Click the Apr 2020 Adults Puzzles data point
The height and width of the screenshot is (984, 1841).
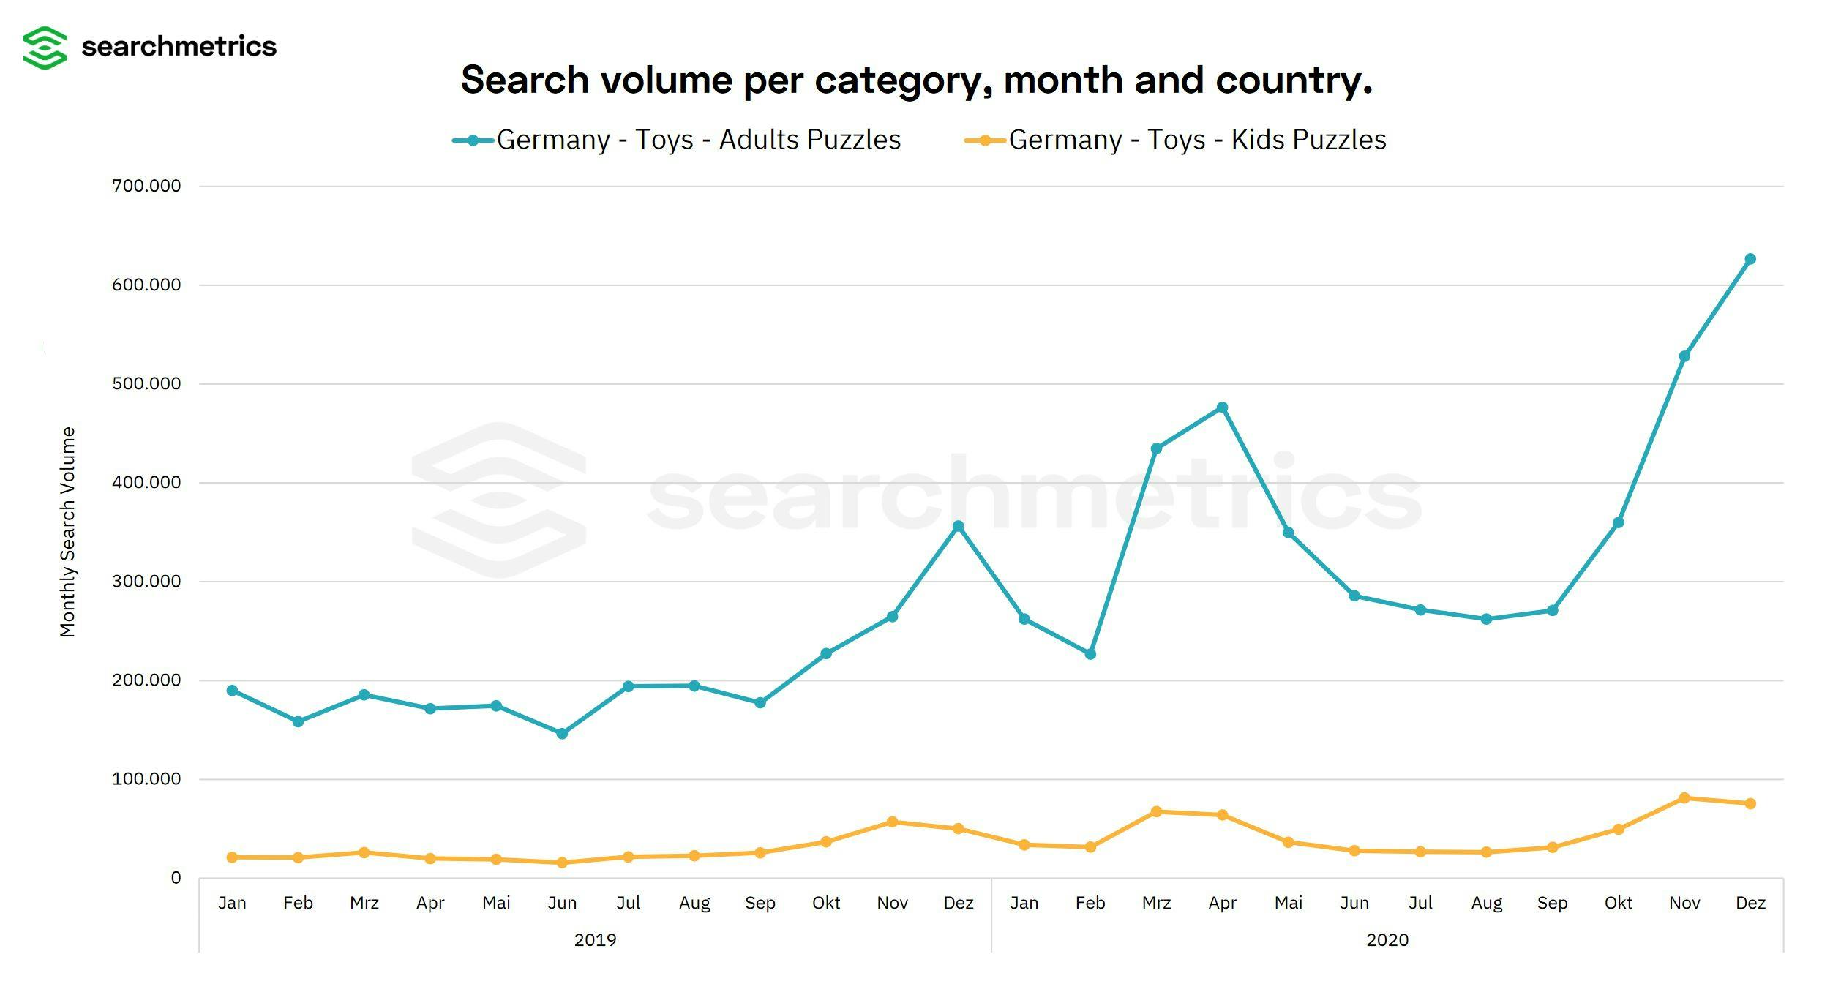tap(1222, 408)
